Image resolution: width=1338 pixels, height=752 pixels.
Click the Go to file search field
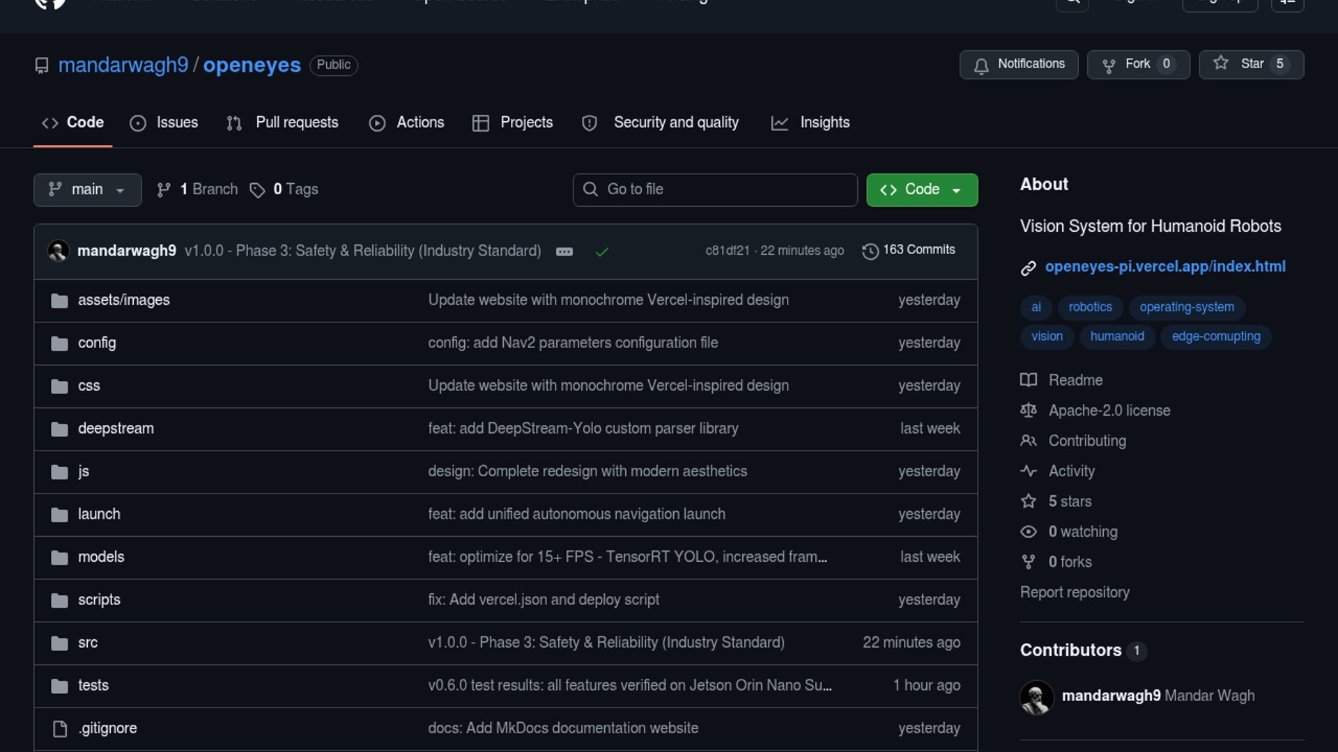(714, 189)
